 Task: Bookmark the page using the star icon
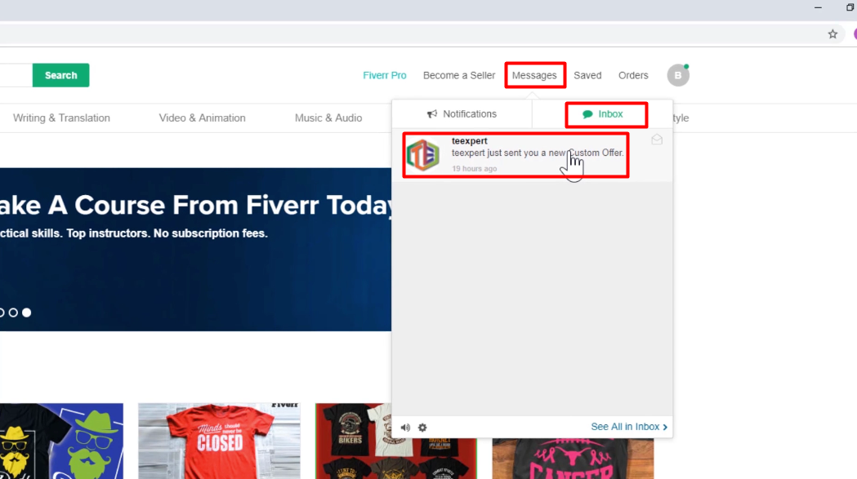click(x=832, y=33)
